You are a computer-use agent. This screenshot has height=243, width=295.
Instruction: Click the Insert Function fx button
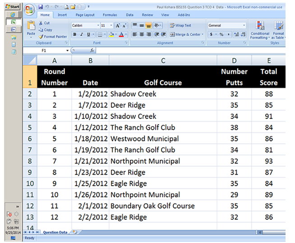point(92,50)
